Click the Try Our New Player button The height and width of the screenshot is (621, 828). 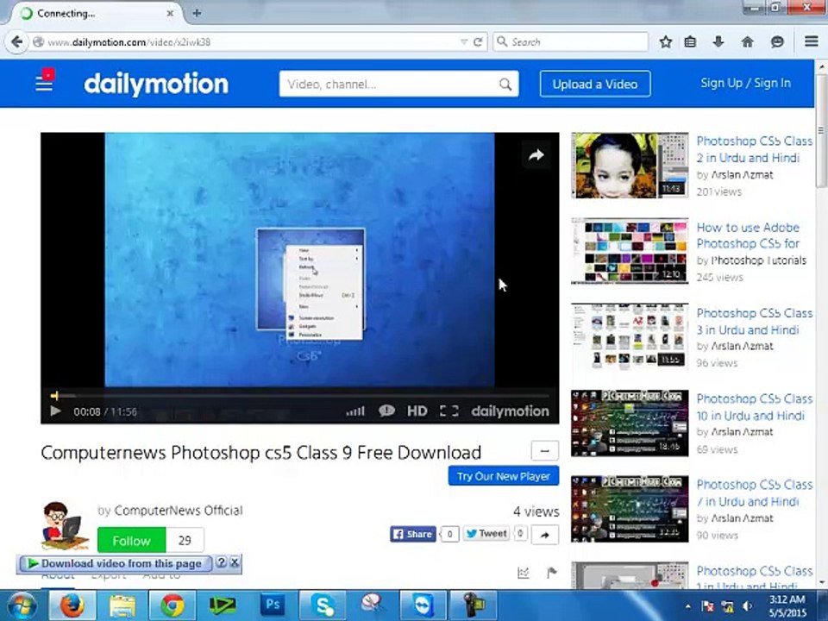(x=503, y=476)
